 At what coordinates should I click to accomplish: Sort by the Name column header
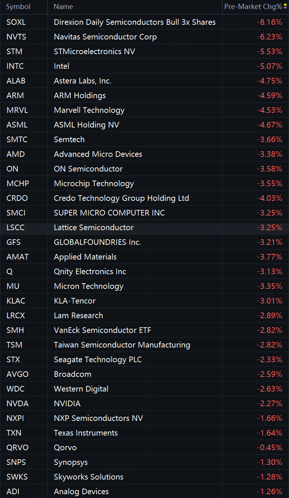pos(63,7)
